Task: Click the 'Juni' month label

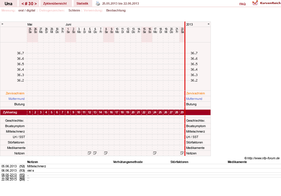Action: coord(68,24)
